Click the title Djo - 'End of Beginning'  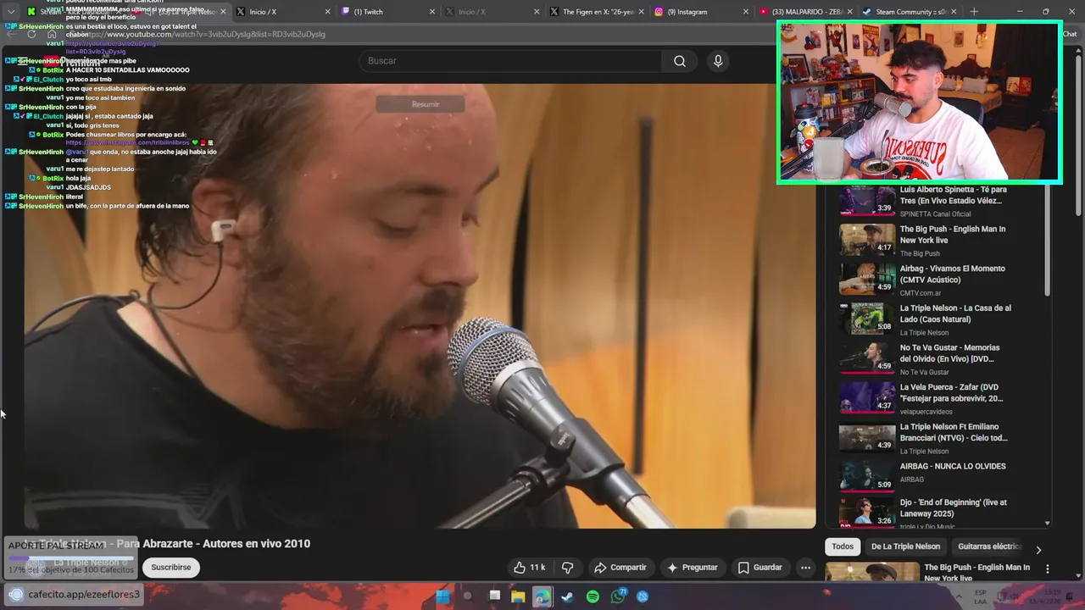[953, 507]
